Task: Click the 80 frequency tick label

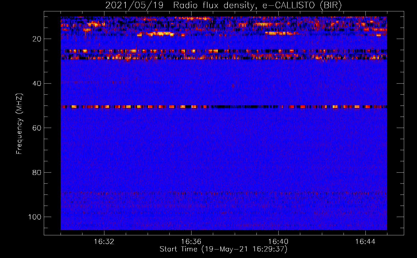Action: (37, 172)
